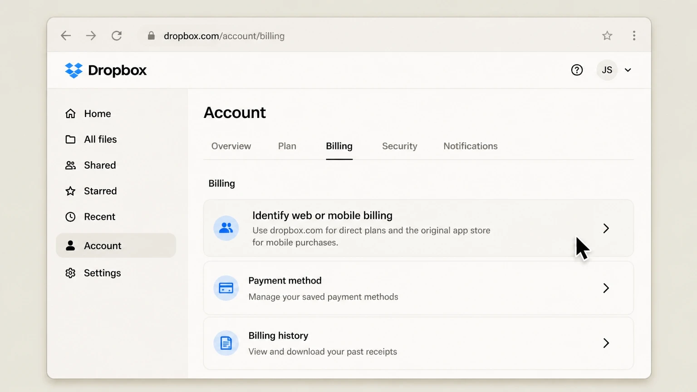Open Payment method
Screen dimensions: 697x392
click(x=418, y=288)
